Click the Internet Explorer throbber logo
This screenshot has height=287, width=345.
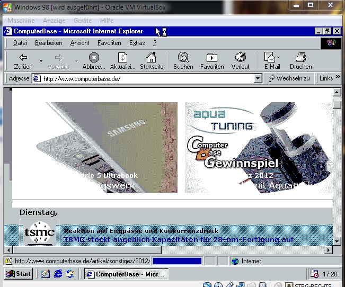coord(331,43)
